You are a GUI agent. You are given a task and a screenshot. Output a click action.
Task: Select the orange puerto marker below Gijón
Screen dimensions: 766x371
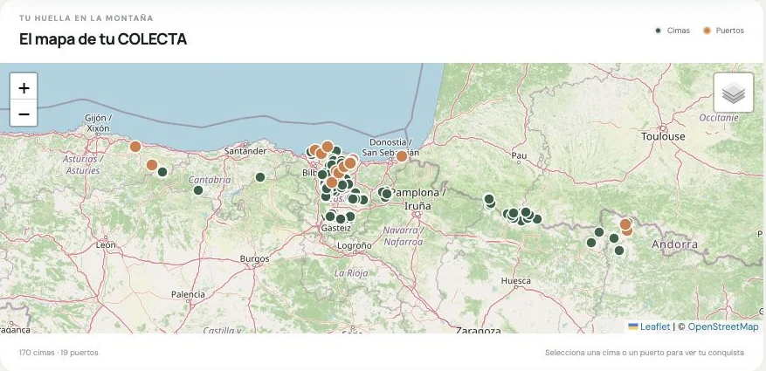click(x=135, y=147)
